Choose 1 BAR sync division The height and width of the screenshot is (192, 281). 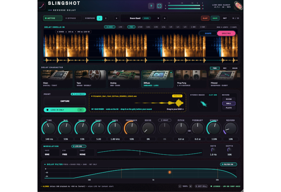click(193, 27)
